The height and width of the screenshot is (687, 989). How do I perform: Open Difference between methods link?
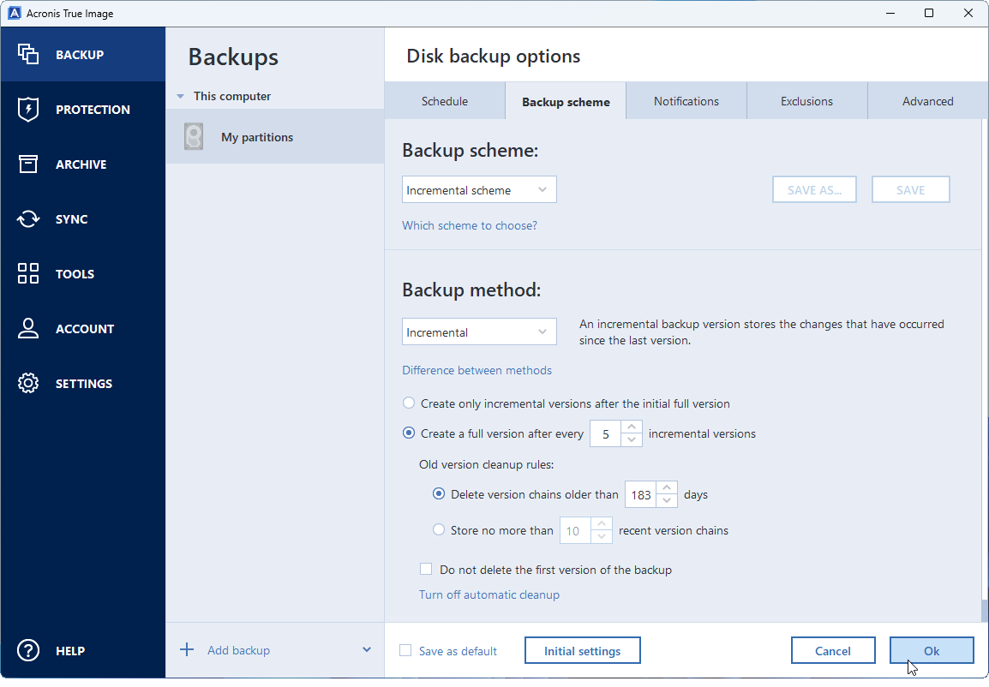[x=477, y=370]
